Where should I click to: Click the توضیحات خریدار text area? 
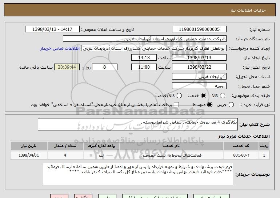pyautogui.click(x=138, y=174)
